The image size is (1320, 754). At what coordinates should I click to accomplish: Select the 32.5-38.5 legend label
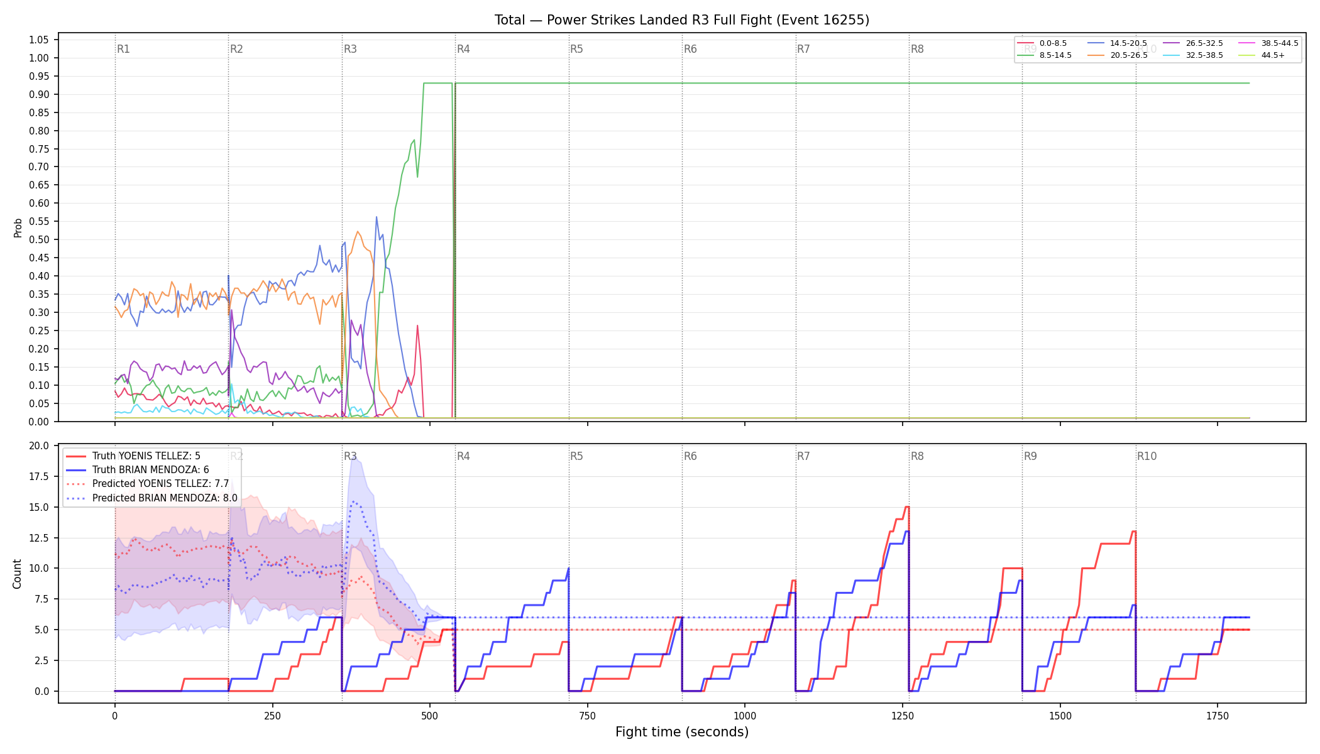click(1204, 55)
